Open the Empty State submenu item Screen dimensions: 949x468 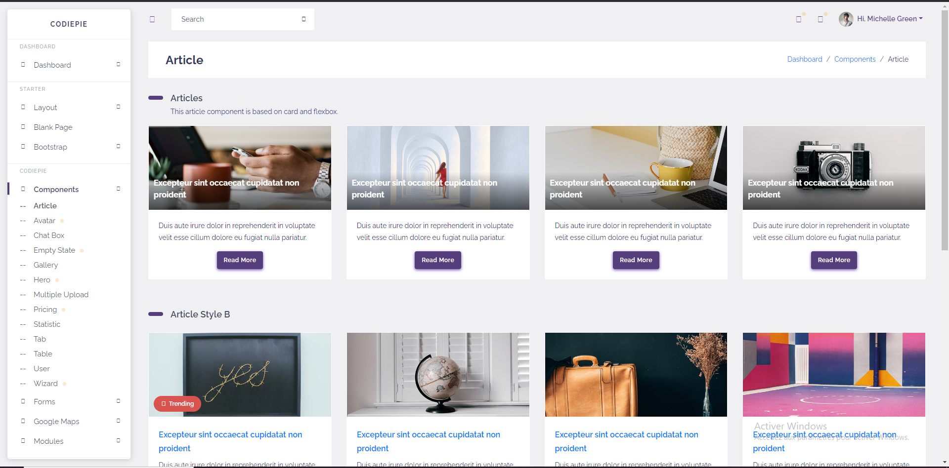coord(54,250)
